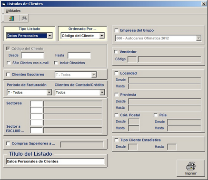Screen dimensions: 208x180
Task: Click the Sector a EXCLUIR code field
Action: [37, 131]
